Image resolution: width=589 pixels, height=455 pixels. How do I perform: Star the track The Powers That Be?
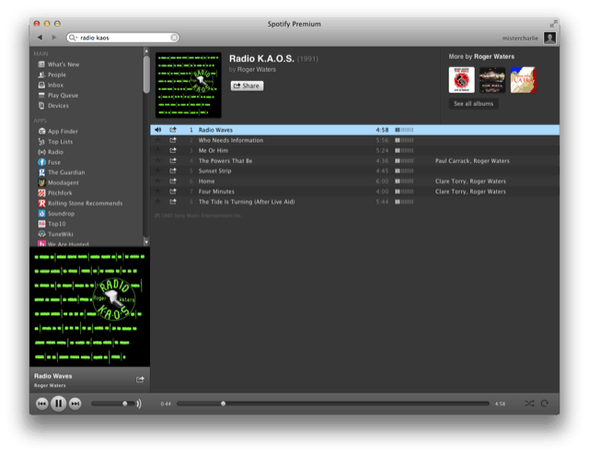point(157,160)
